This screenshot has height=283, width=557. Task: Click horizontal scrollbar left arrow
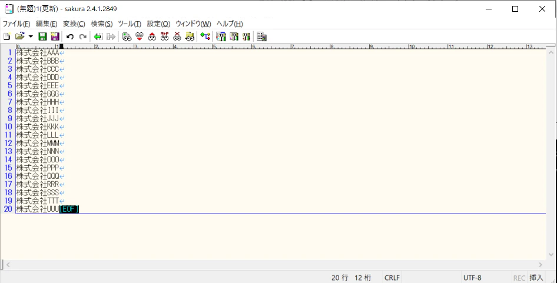(x=8, y=265)
